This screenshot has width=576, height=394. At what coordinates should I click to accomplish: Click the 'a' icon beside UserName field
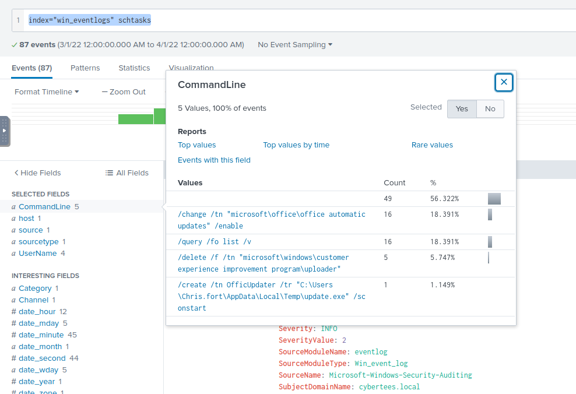(x=13, y=253)
